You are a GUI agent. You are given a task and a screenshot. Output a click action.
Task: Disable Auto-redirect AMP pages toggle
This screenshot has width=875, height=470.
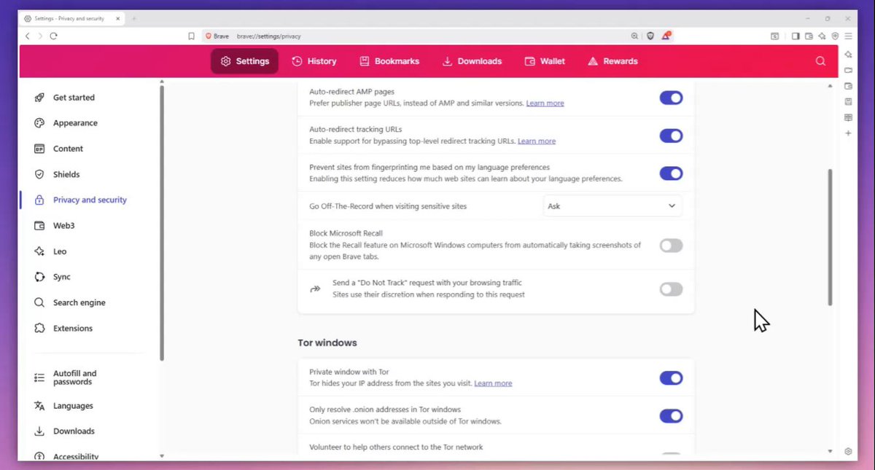coord(671,98)
